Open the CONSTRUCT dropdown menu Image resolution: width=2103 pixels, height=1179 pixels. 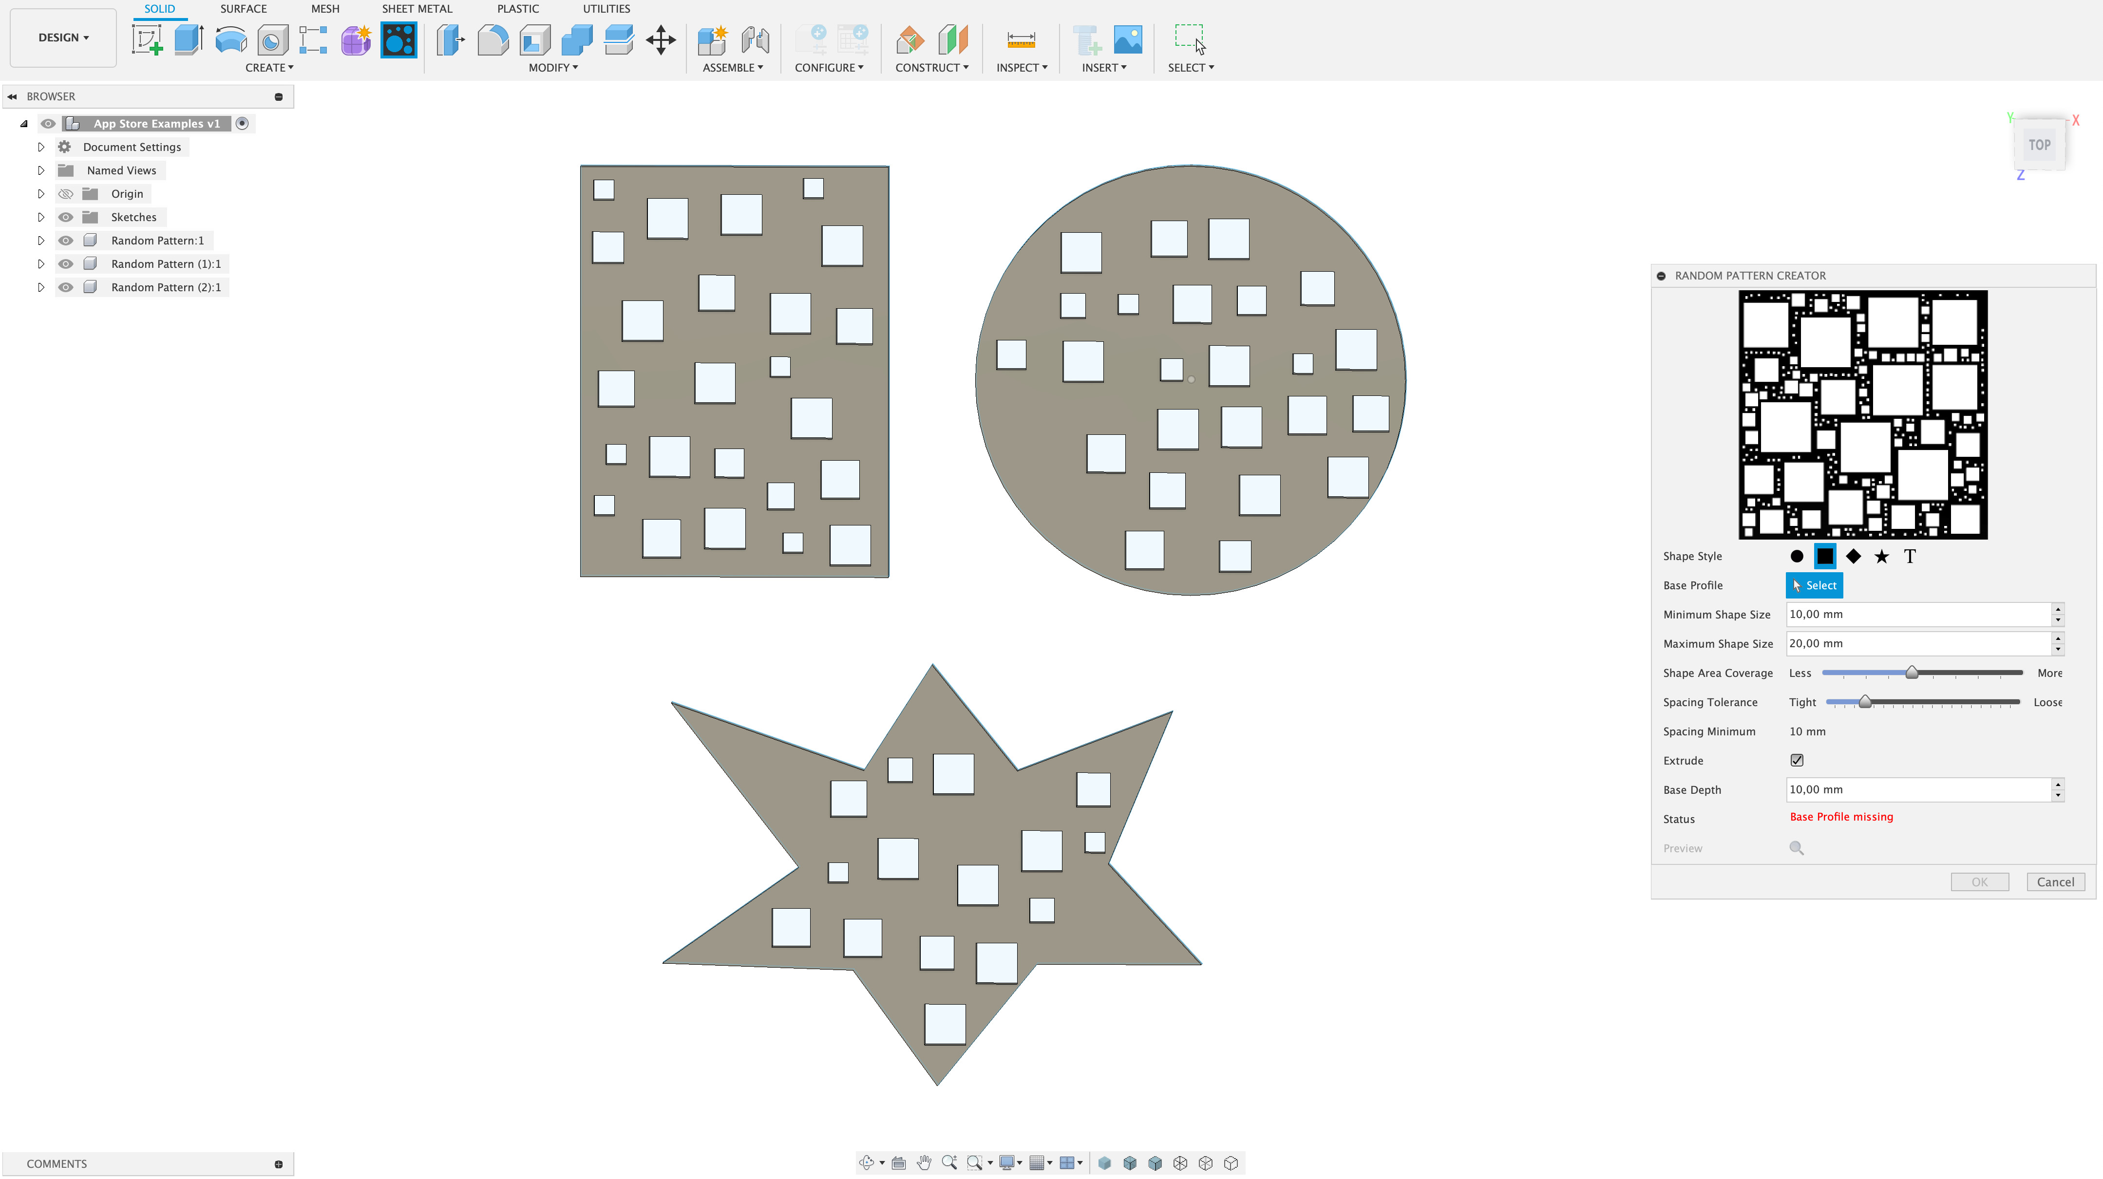coord(931,68)
